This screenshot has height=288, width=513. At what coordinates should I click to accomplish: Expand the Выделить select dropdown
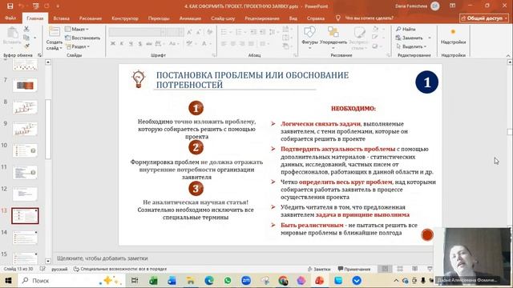click(x=411, y=46)
